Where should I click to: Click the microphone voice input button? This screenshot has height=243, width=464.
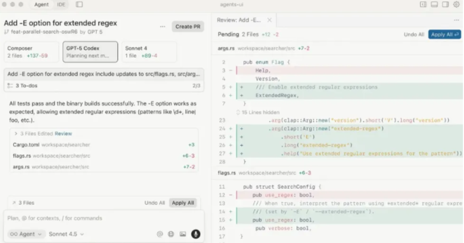(195, 234)
